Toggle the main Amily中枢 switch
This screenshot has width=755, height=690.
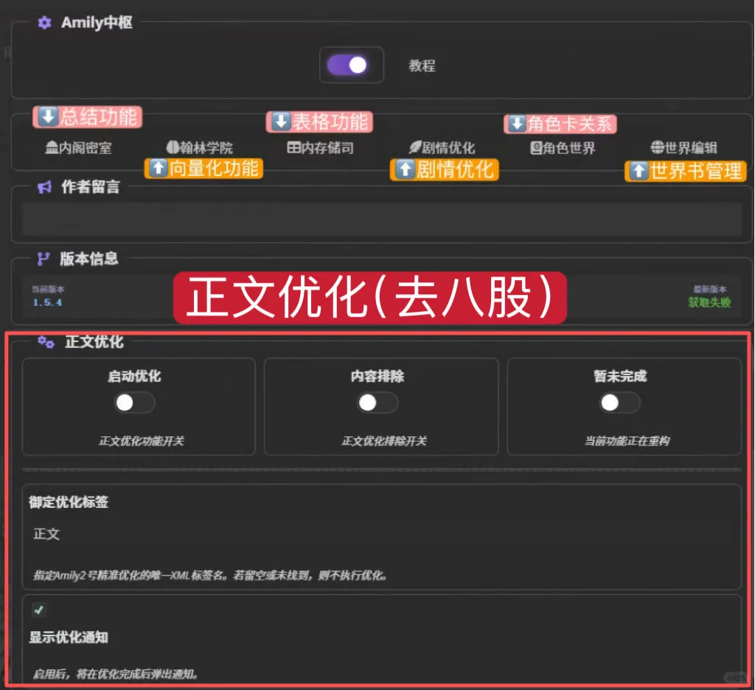[352, 65]
